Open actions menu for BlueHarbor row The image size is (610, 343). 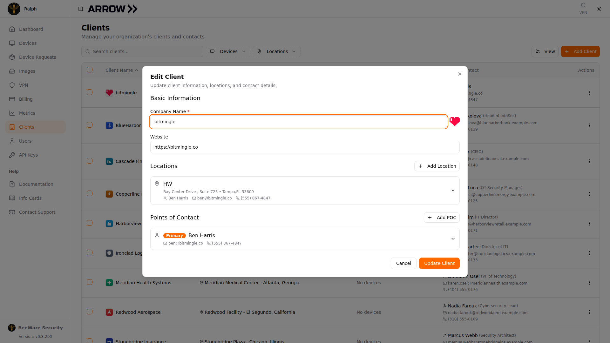click(x=589, y=125)
